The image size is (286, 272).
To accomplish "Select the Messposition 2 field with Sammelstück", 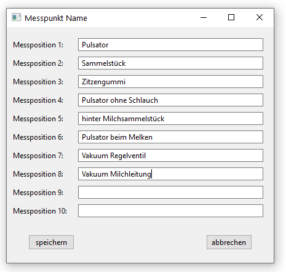I will (x=170, y=63).
